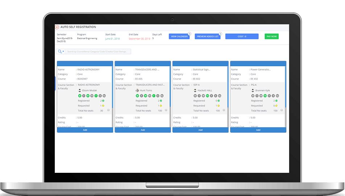This screenshot has width=345, height=196.
Task: Click Hunt Toms' avatar photo
Action: 137,90
